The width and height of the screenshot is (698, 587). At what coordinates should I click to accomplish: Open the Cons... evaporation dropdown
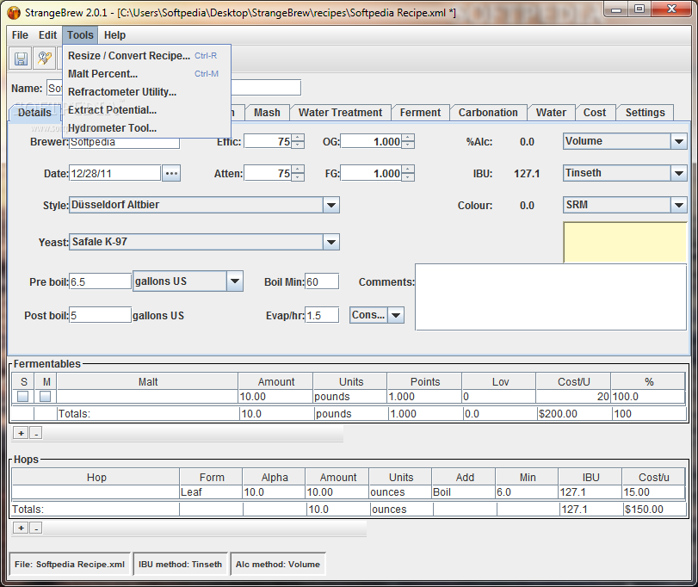coord(396,315)
